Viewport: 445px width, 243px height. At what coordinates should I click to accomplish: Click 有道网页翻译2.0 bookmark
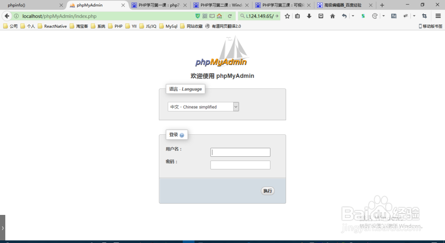(223, 26)
